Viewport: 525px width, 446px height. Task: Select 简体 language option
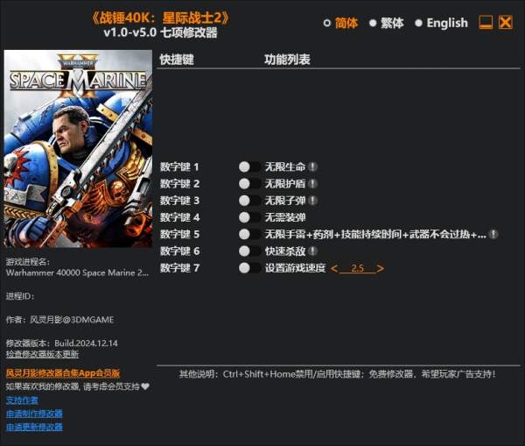tap(340, 23)
